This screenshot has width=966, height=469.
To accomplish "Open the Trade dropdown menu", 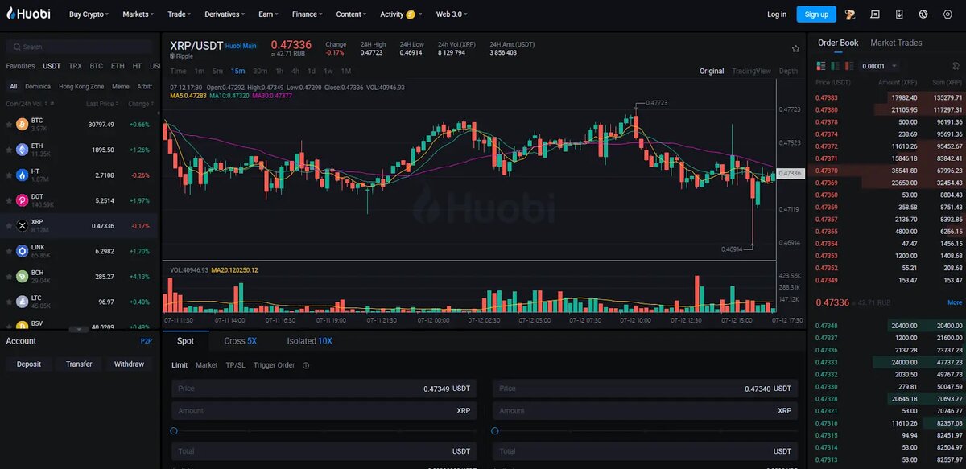I will click(x=180, y=14).
